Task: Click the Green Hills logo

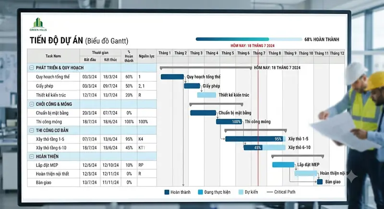Action: click(x=38, y=24)
